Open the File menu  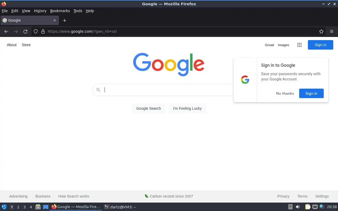coord(5,11)
